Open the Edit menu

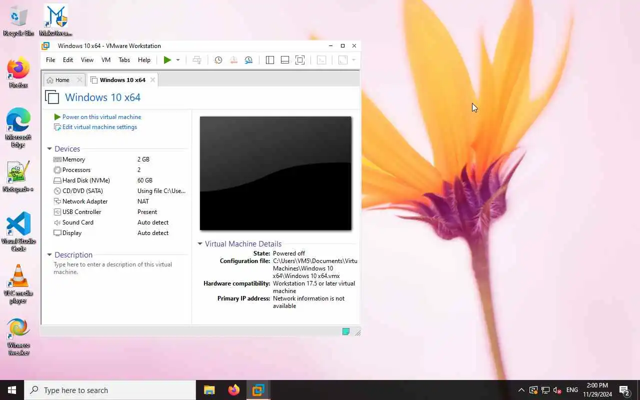[68, 60]
